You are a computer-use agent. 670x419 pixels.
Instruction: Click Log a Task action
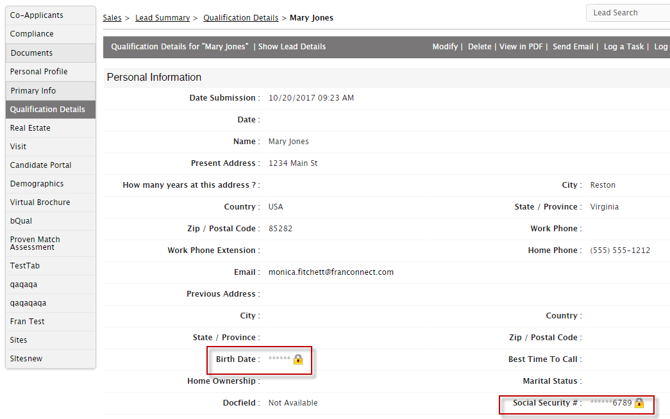[x=623, y=47]
